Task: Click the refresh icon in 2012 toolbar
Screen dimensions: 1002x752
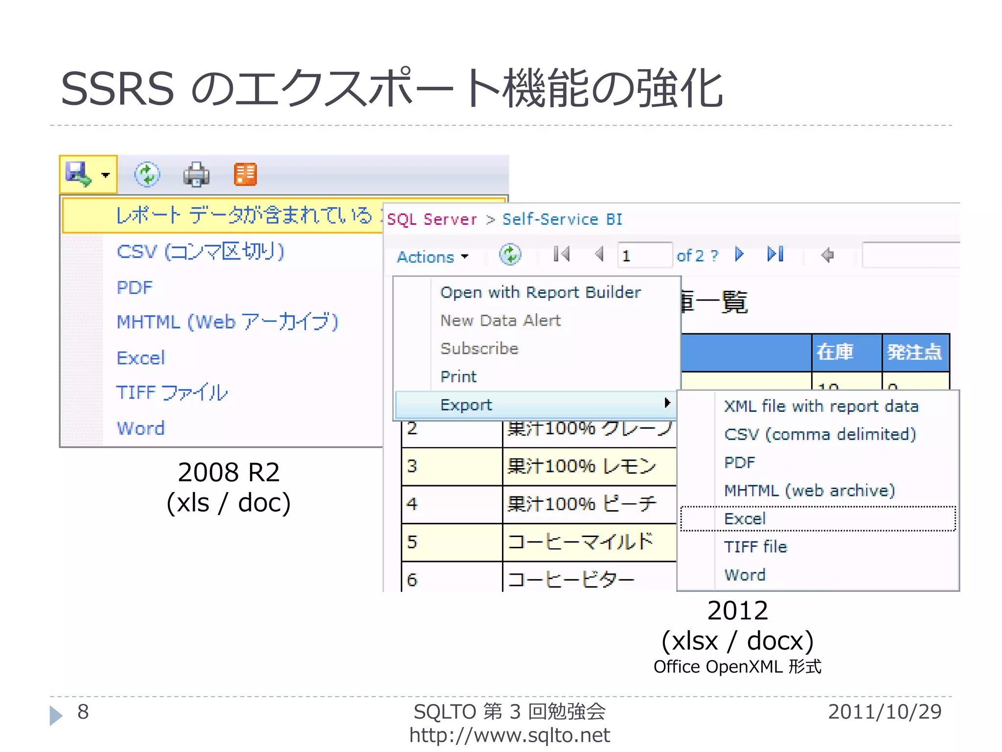Action: [510, 255]
